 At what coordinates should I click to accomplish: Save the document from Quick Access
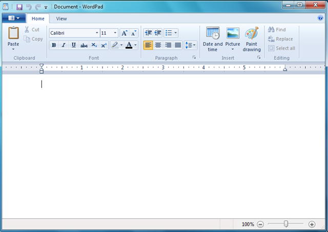click(19, 7)
